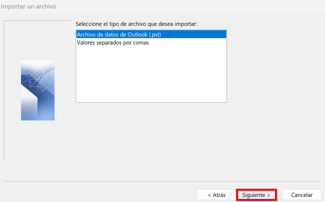Click the greater-than symbol on Siguiente
Viewport: 325px width, 202px height.
pyautogui.click(x=268, y=195)
